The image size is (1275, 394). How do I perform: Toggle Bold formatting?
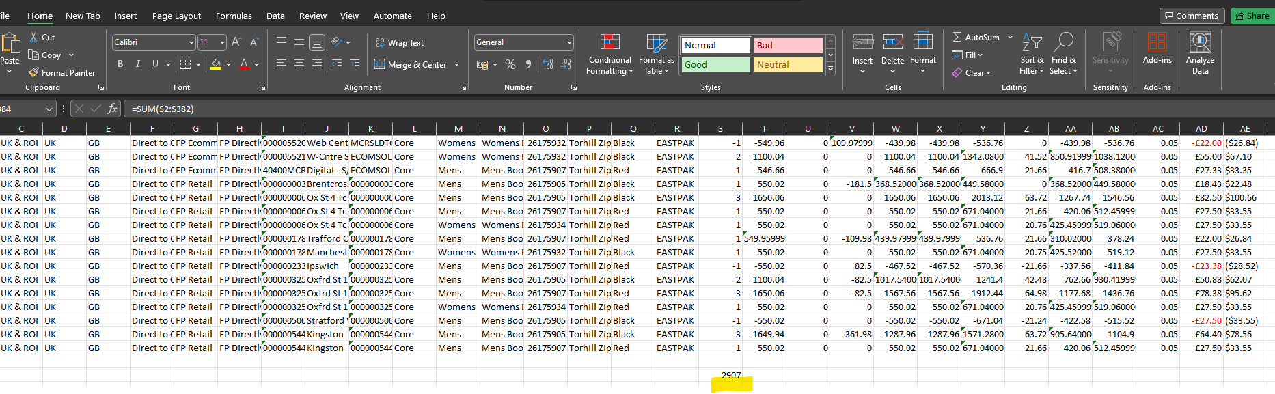tap(120, 64)
